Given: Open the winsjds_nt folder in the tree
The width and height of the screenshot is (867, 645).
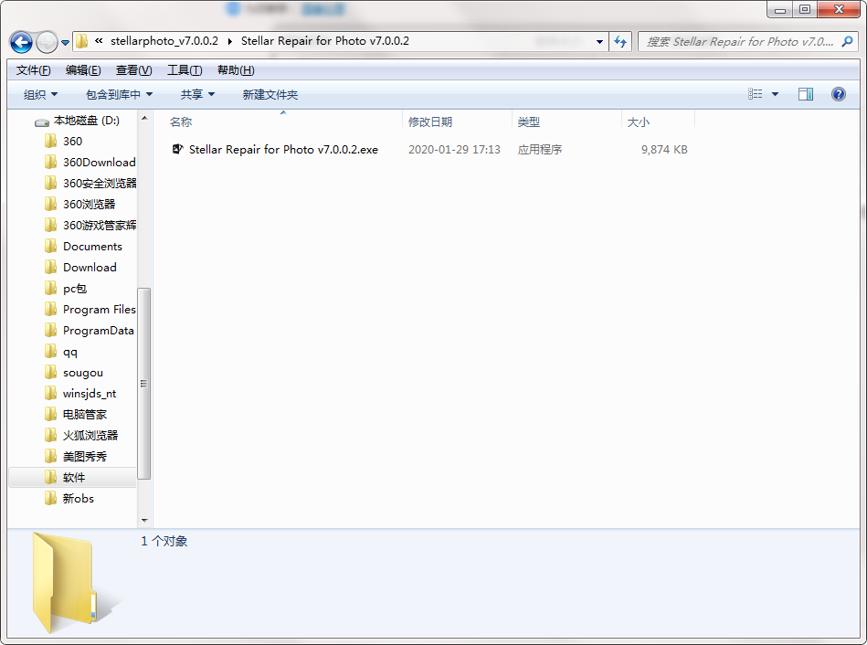Looking at the screenshot, I should pyautogui.click(x=80, y=394).
